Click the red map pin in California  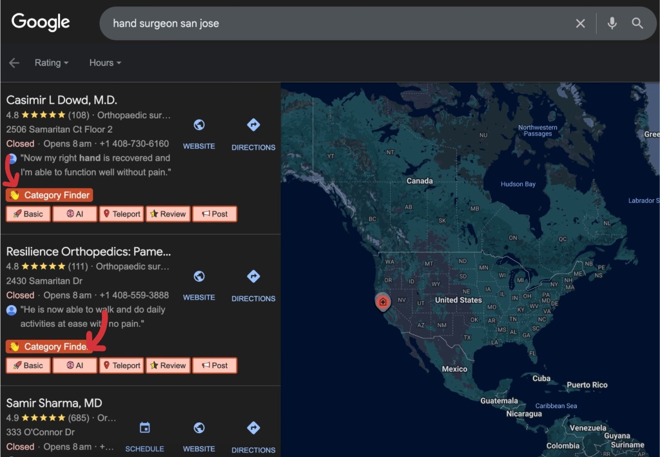click(383, 302)
